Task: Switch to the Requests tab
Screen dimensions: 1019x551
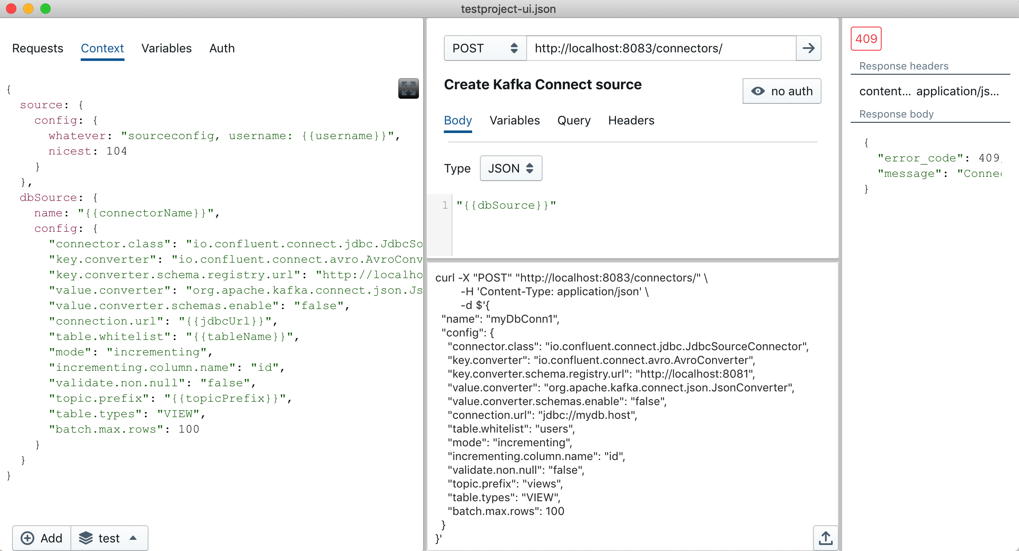Action: [x=38, y=48]
